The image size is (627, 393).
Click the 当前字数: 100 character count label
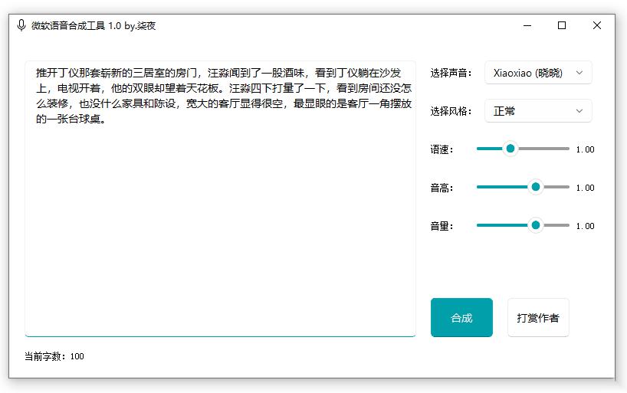point(54,356)
